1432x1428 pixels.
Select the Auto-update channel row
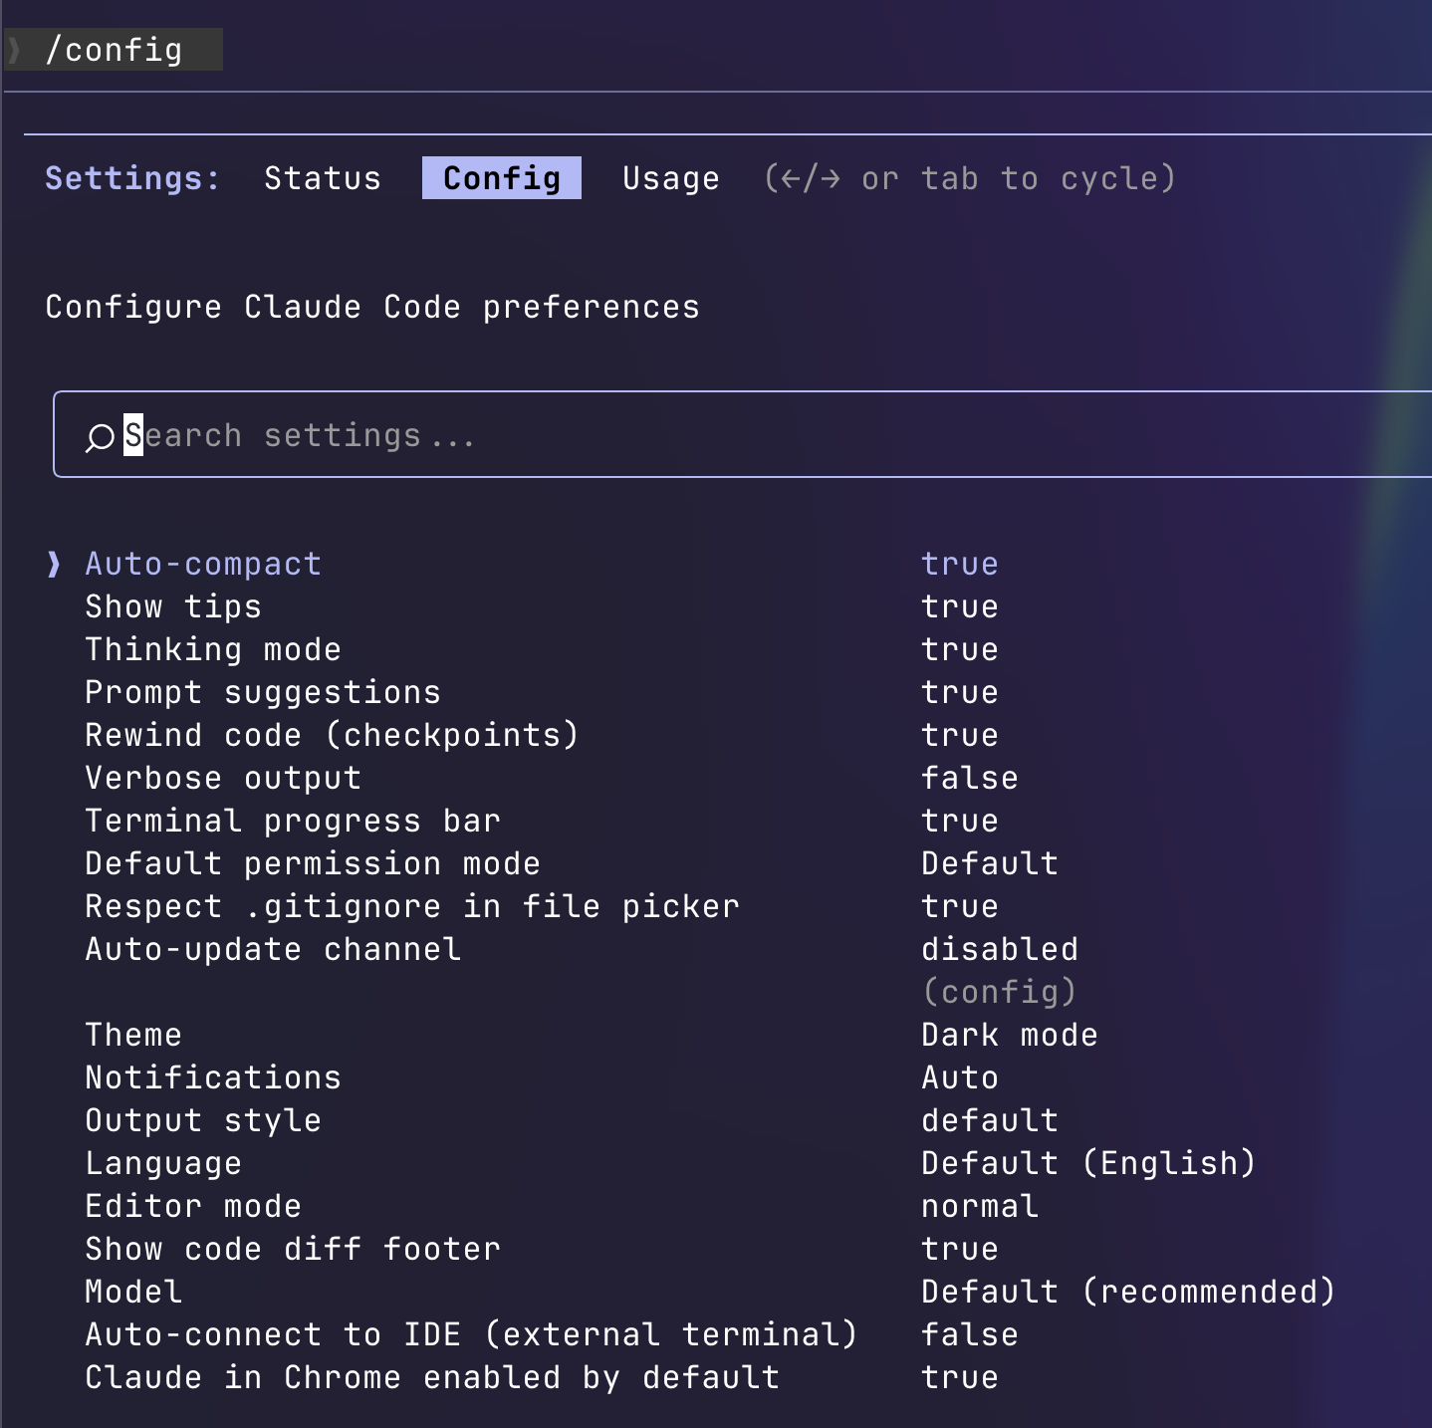click(x=273, y=950)
